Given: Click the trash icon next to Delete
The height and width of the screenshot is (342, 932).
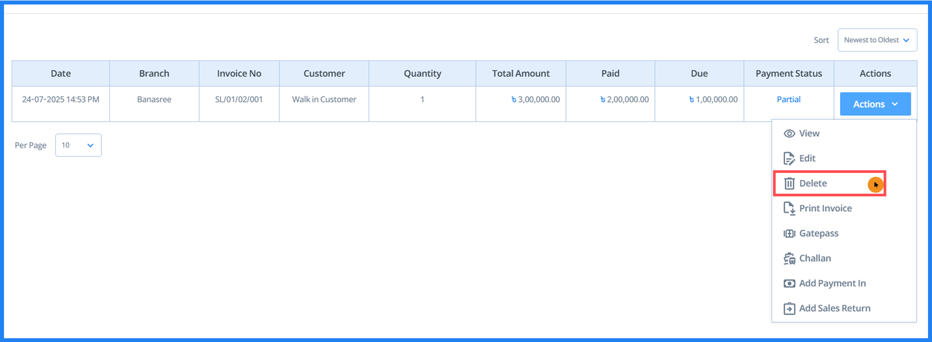Looking at the screenshot, I should click(x=789, y=183).
